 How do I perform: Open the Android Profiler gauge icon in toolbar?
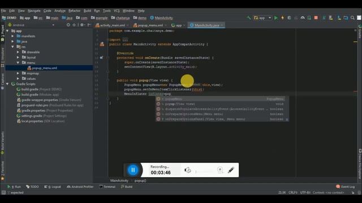tap(303, 17)
